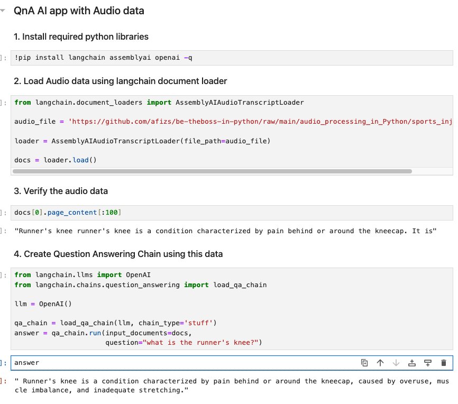The image size is (458, 404).
Task: Click the 'QnA AI app with Audio data' title
Action: [79, 11]
